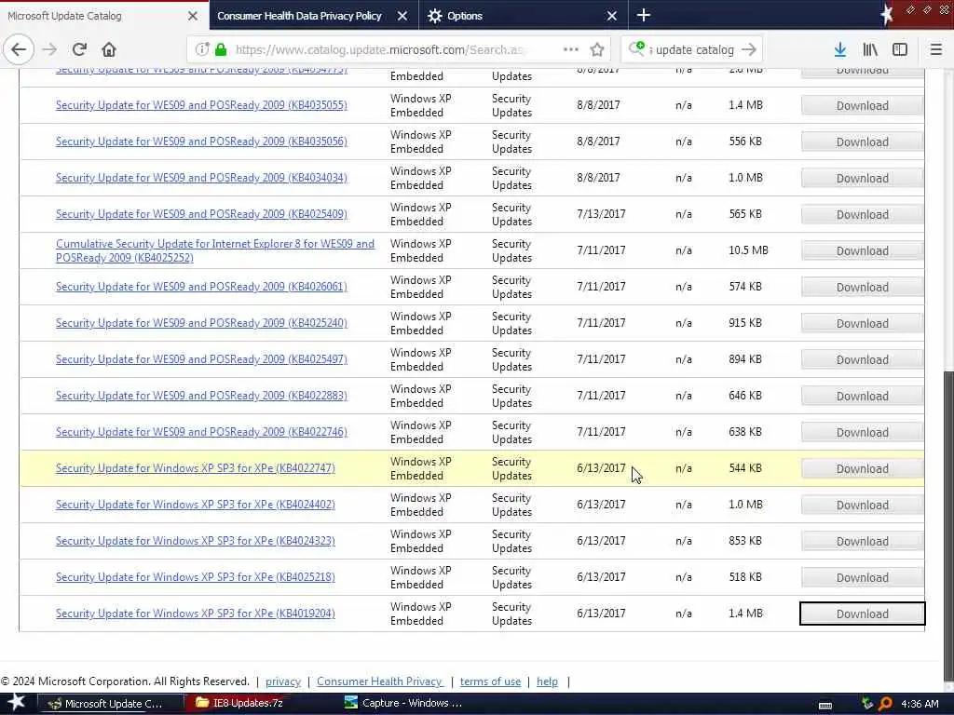
Task: Open page actions three-dot menu
Action: click(571, 49)
